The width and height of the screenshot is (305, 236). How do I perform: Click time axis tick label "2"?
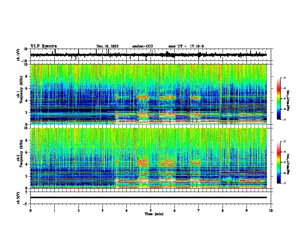79,211
